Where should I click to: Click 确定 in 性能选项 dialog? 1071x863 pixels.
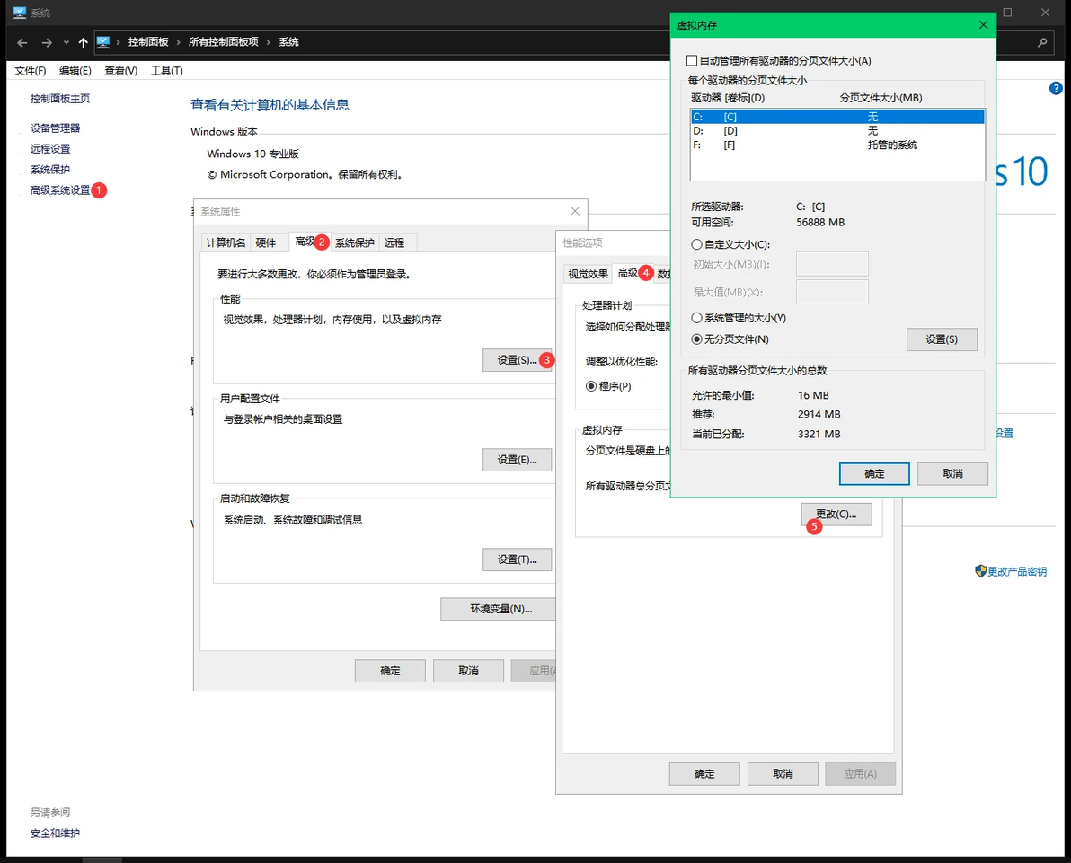[704, 773]
